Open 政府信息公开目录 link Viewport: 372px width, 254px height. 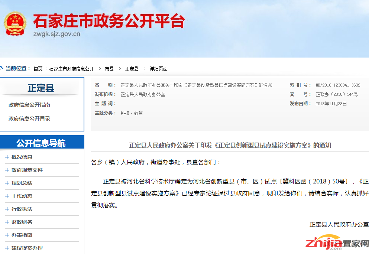click(x=29, y=118)
